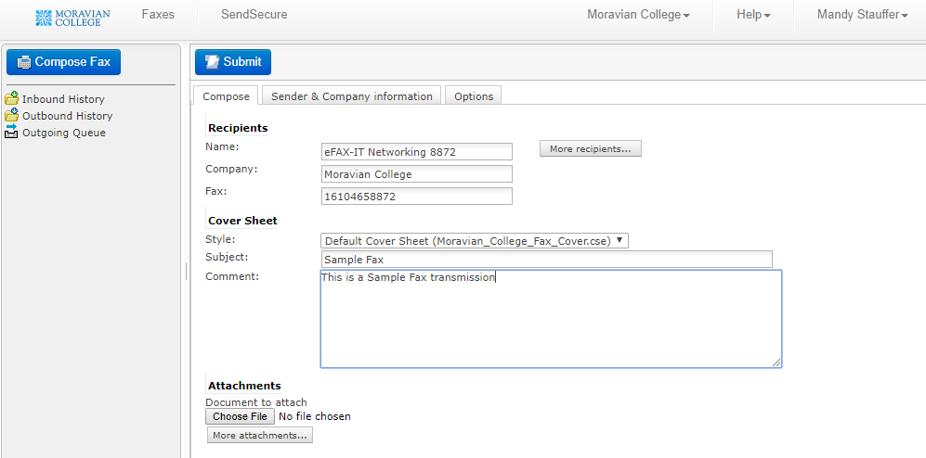
Task: Click the Outbound History folder icon
Action: point(12,115)
